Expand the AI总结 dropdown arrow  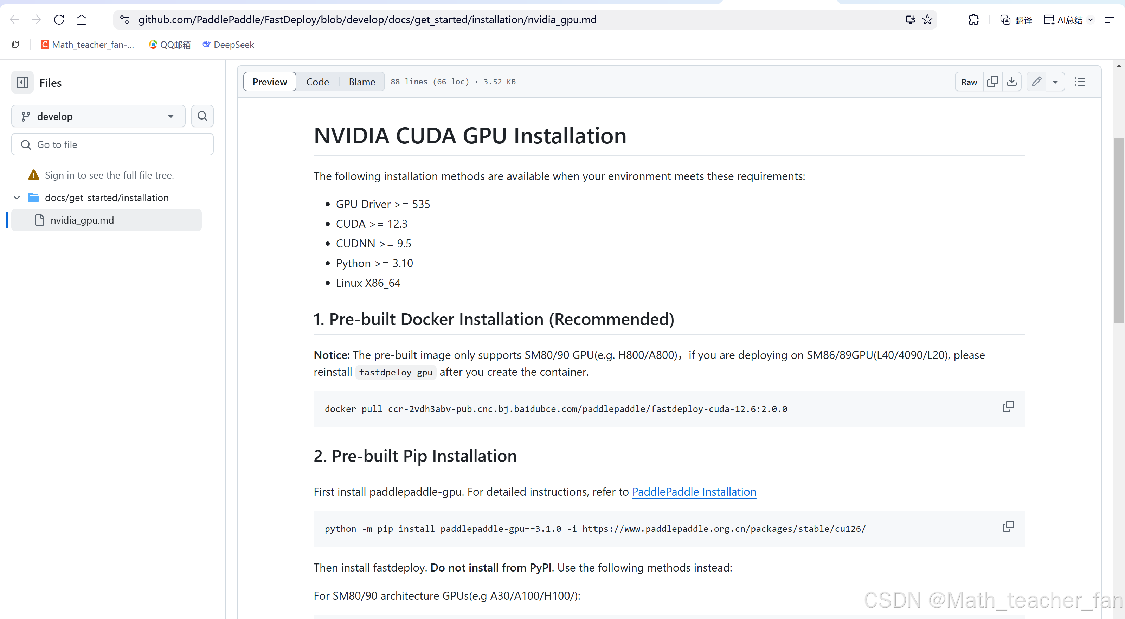pyautogui.click(x=1091, y=20)
